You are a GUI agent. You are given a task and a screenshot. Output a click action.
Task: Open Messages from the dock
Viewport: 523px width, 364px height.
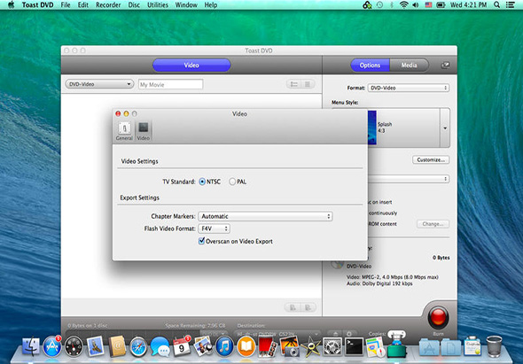(x=160, y=347)
